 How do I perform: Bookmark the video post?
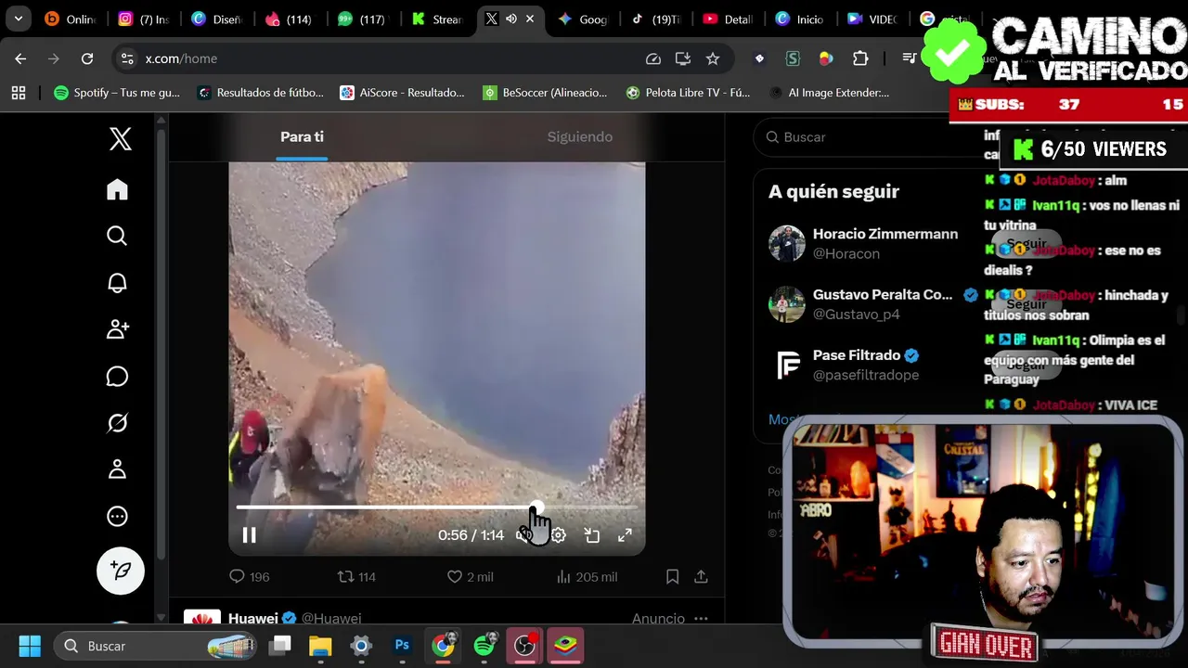(672, 577)
